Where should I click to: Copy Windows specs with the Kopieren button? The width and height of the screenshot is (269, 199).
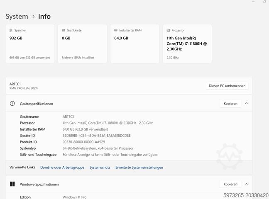pos(230,184)
